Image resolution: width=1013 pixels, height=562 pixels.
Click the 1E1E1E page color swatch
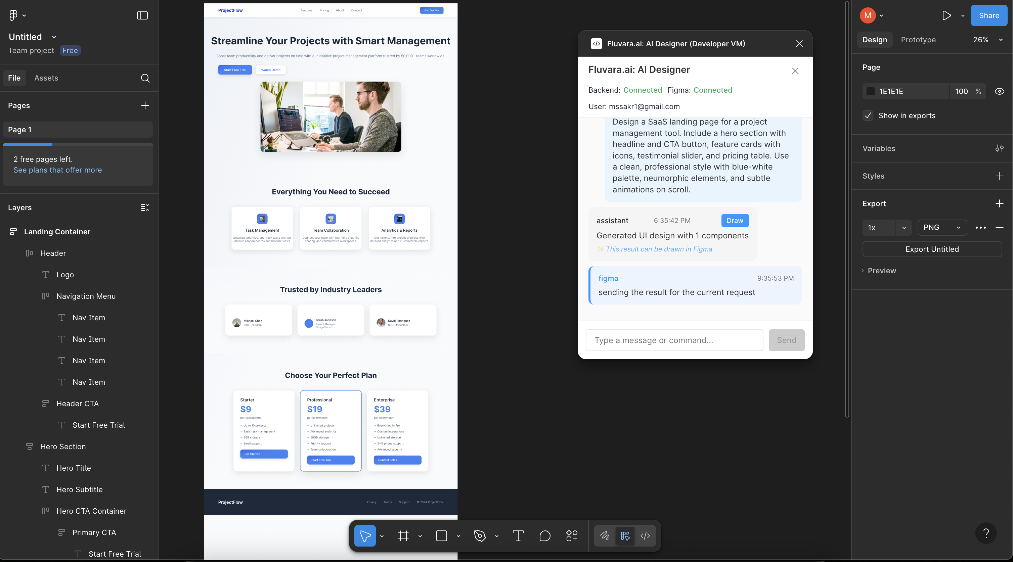coord(870,92)
